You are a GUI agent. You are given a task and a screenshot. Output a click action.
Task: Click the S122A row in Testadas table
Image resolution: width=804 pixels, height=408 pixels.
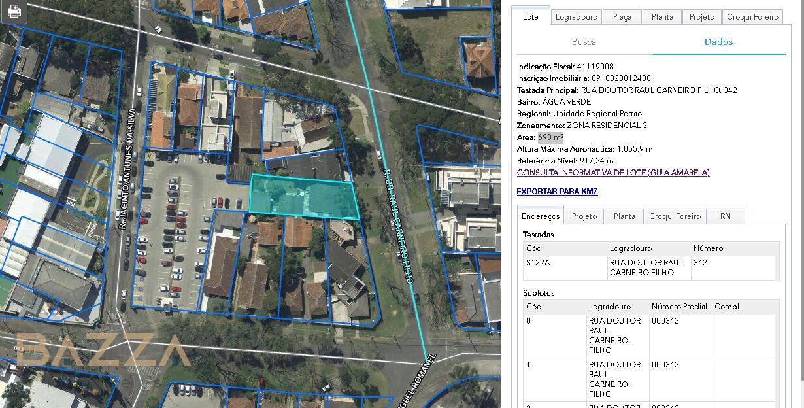tap(650, 267)
